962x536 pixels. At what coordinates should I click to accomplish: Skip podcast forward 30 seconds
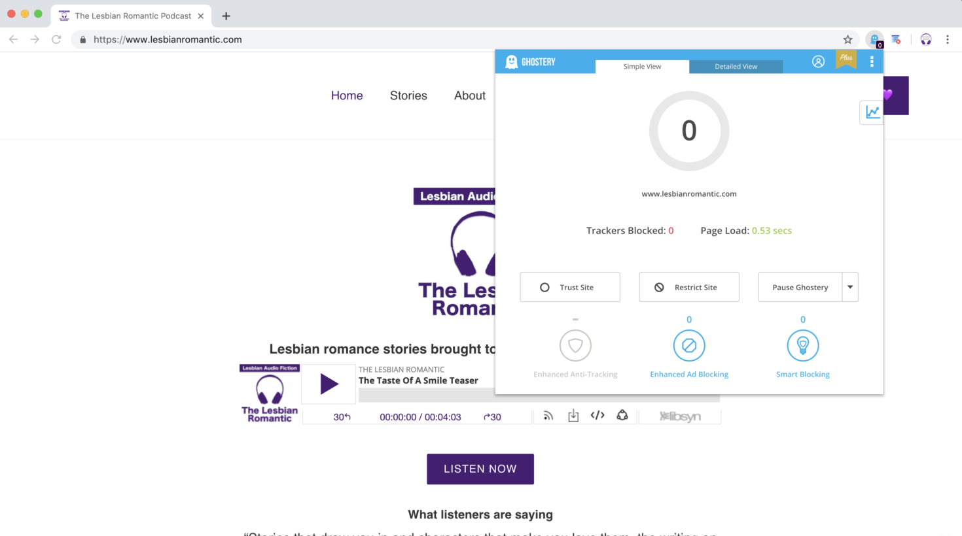[492, 417]
